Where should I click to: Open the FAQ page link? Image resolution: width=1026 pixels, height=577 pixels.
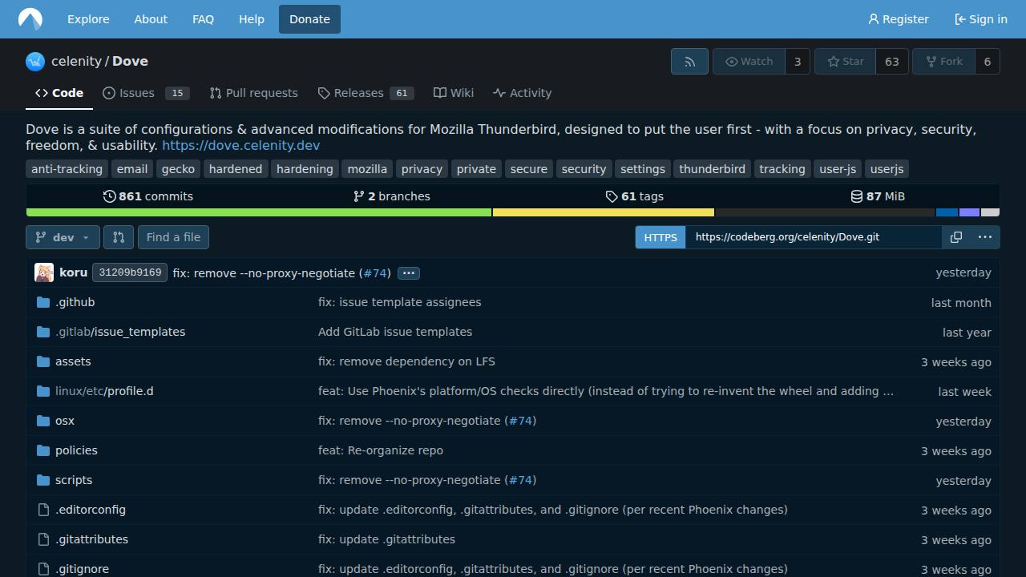[x=204, y=19]
